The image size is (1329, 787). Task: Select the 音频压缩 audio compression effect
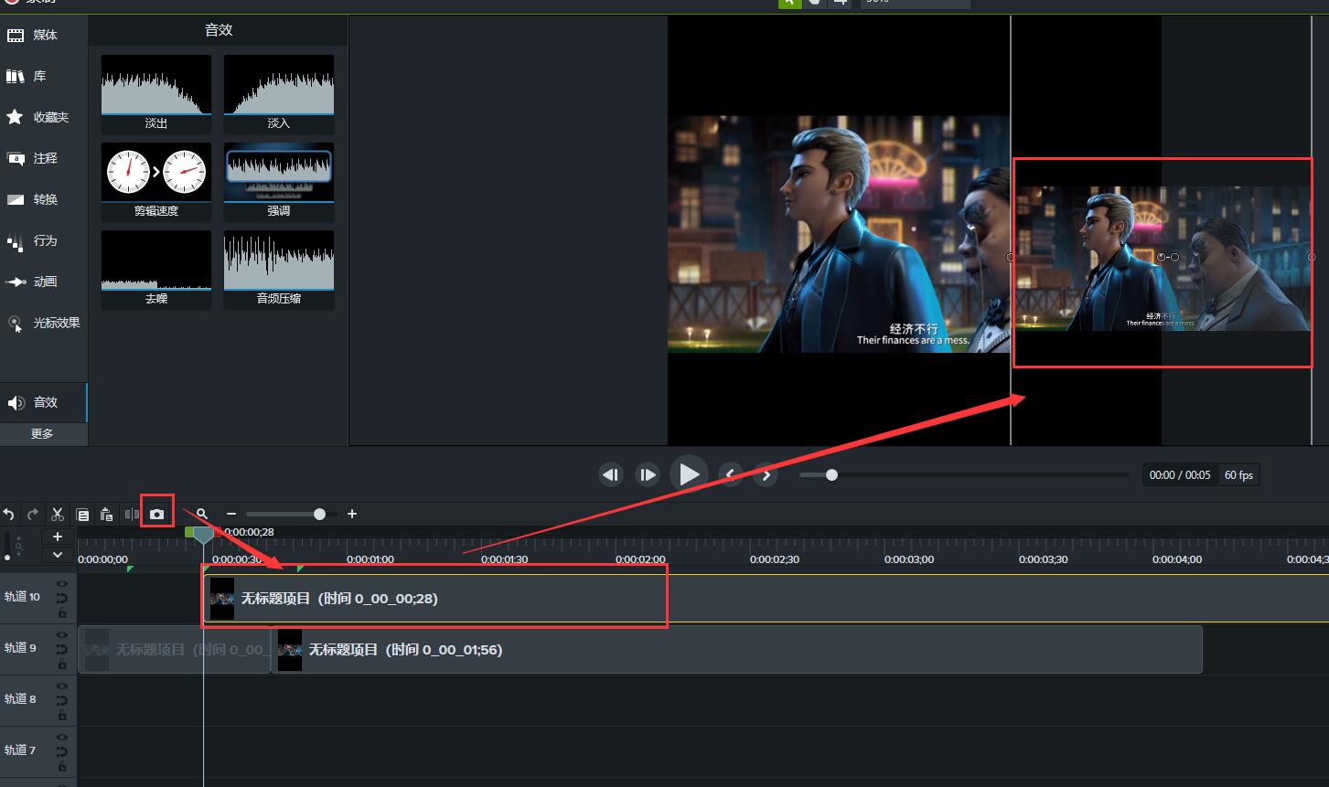[279, 269]
